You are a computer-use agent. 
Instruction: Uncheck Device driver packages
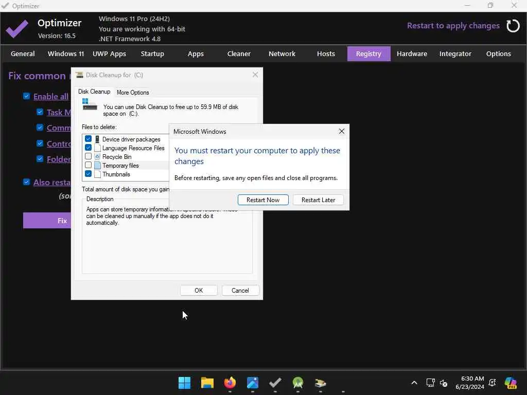click(88, 139)
